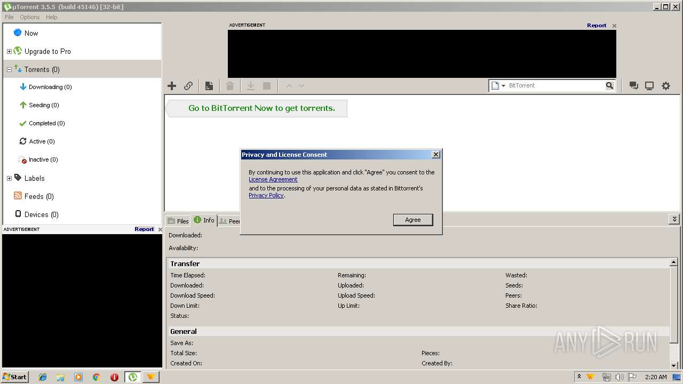
Task: Close the sidebar advertisement
Action: pyautogui.click(x=160, y=229)
